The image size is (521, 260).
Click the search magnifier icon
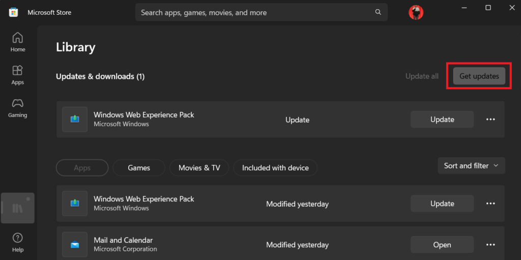tap(378, 12)
